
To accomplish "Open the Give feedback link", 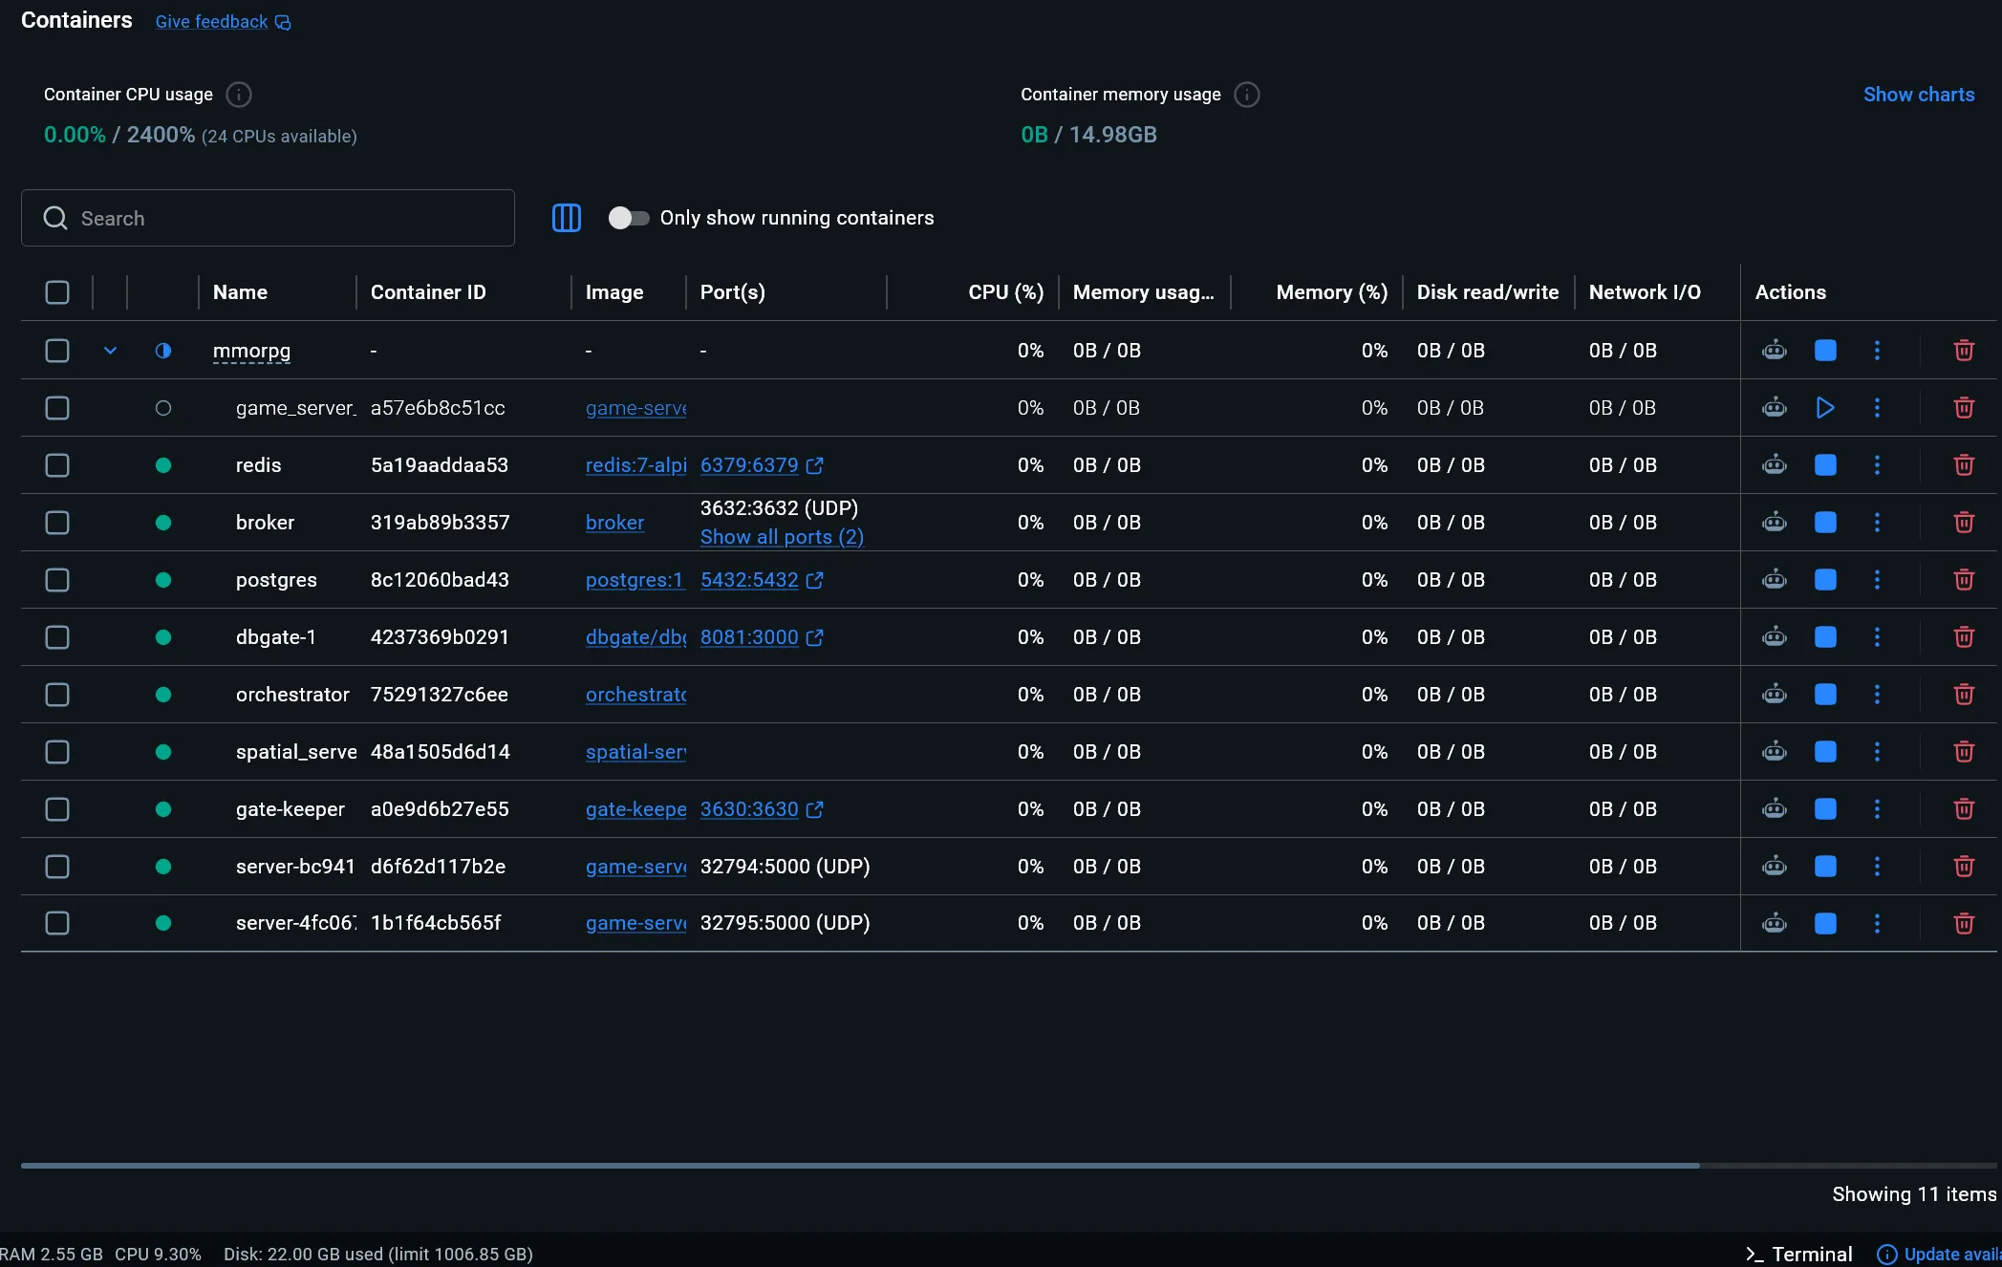I will (223, 22).
